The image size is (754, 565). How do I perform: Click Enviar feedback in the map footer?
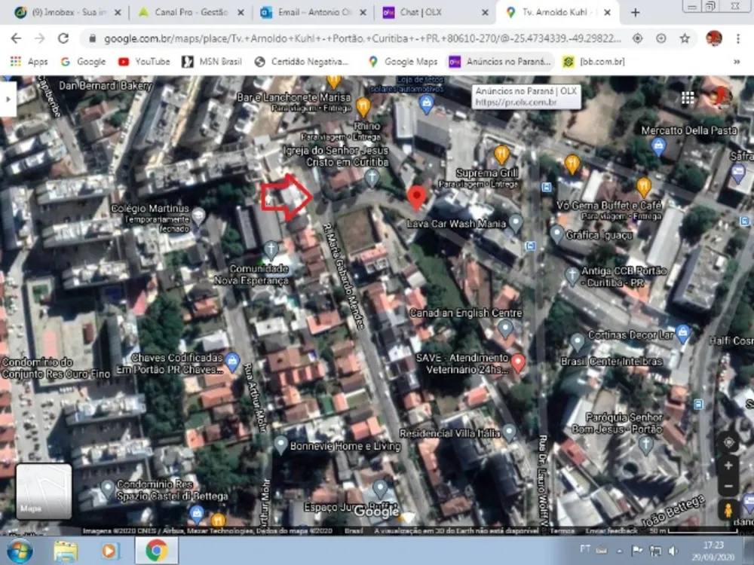(611, 531)
